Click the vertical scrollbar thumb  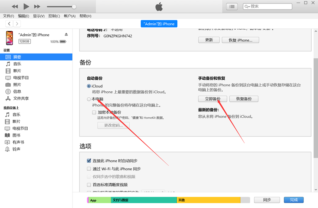pyautogui.click(x=316, y=108)
